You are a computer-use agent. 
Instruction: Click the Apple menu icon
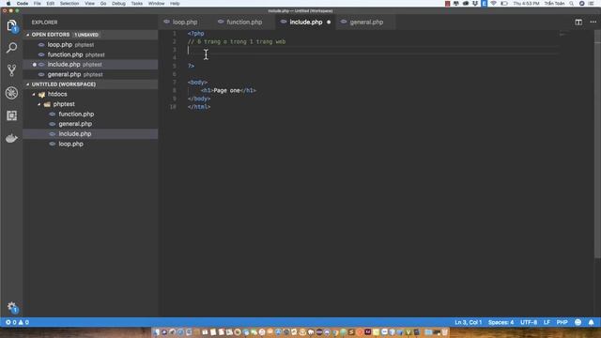click(8, 4)
